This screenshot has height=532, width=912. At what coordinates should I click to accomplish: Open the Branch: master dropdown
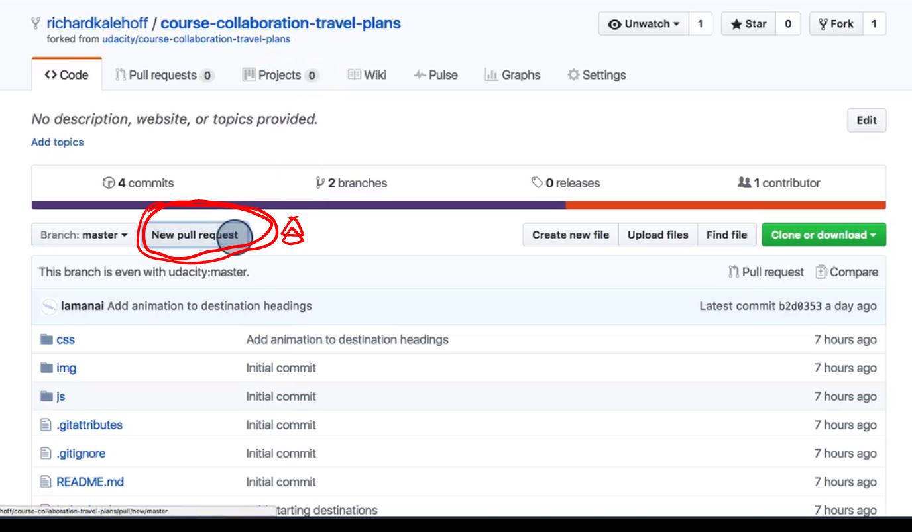click(x=84, y=235)
